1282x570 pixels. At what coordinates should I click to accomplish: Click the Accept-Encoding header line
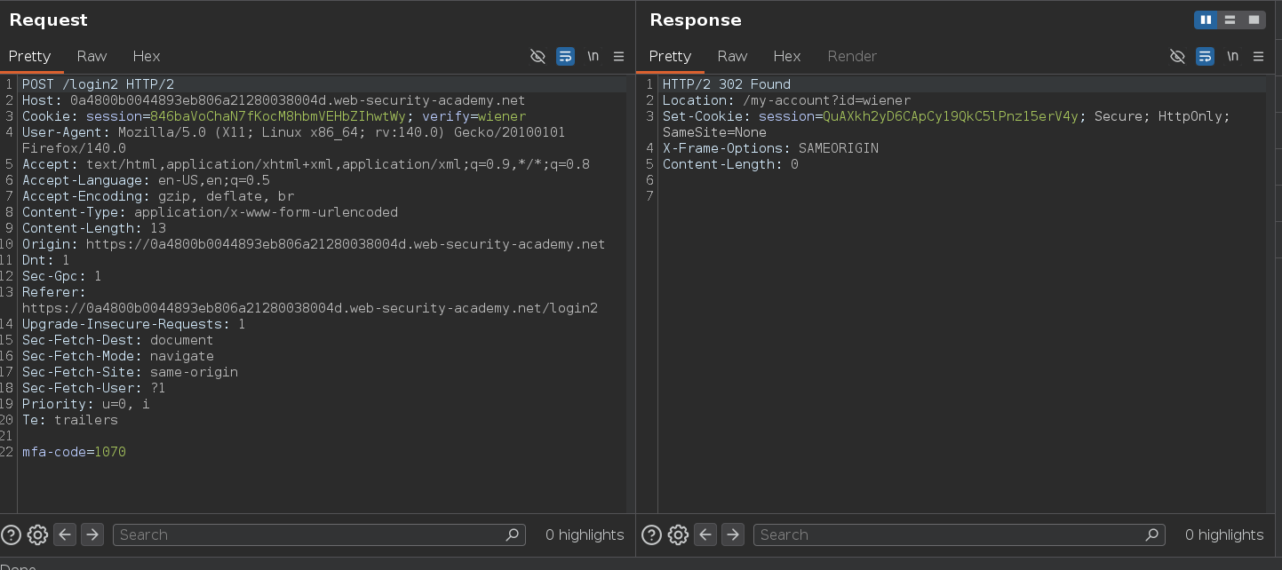(158, 196)
